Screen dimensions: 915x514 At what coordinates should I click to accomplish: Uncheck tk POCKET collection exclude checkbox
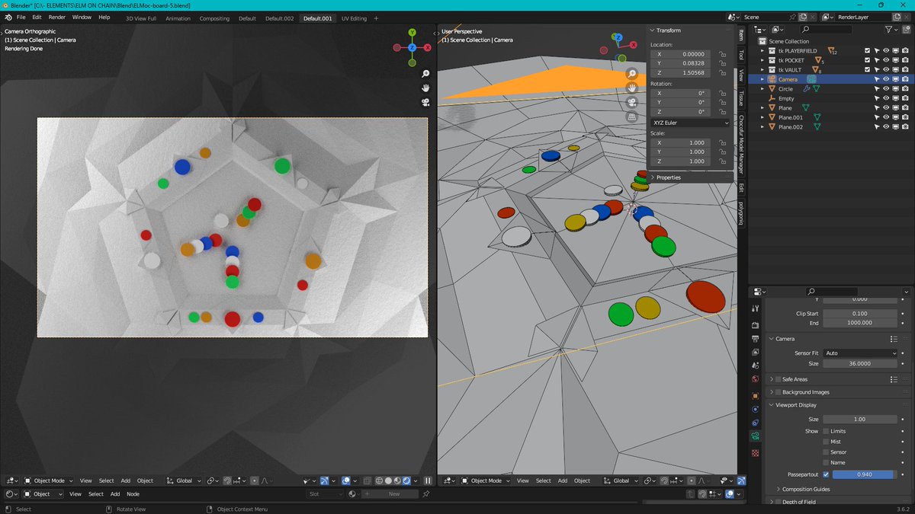867,60
